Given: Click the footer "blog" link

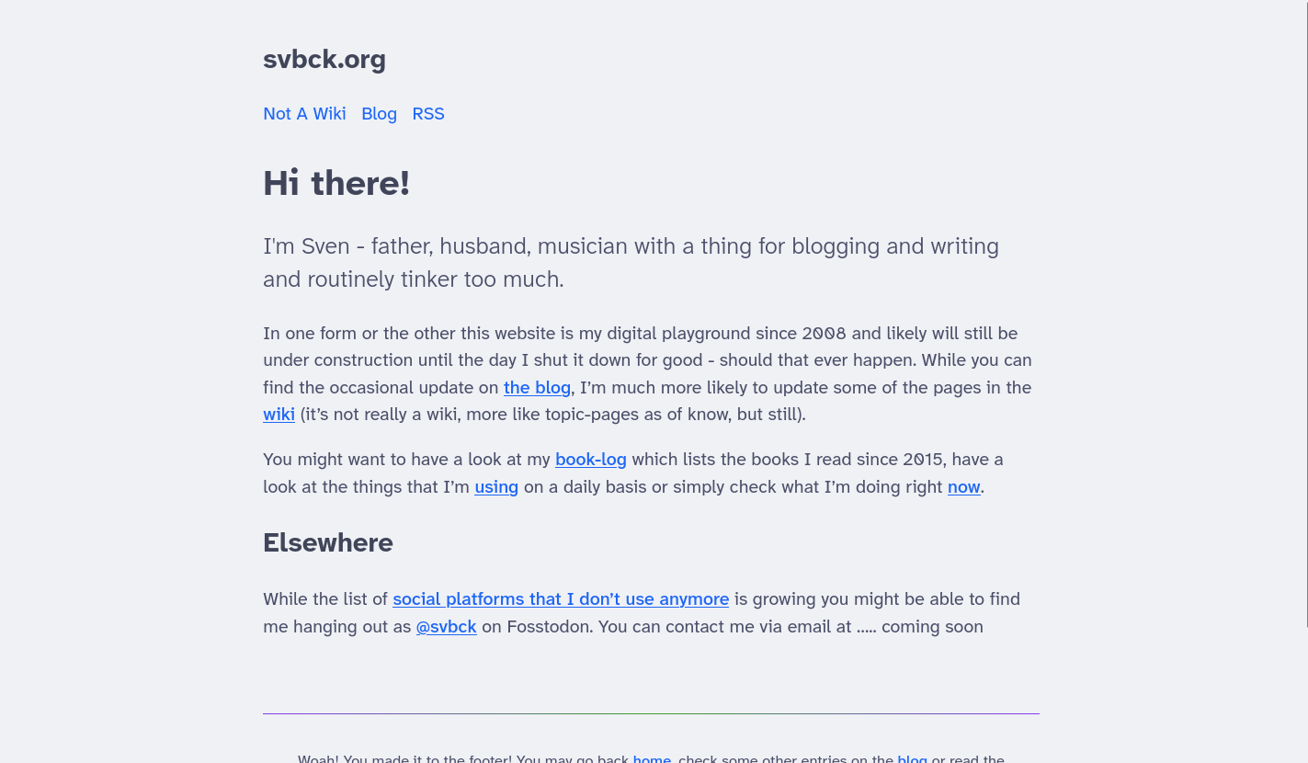Looking at the screenshot, I should coord(912,758).
